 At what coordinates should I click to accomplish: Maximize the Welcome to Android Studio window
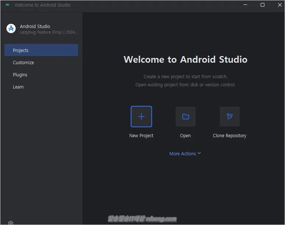pos(263,5)
